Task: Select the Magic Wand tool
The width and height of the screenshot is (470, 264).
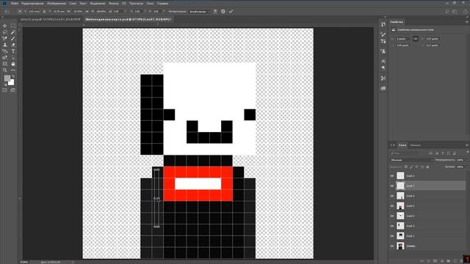Action: coord(13,32)
